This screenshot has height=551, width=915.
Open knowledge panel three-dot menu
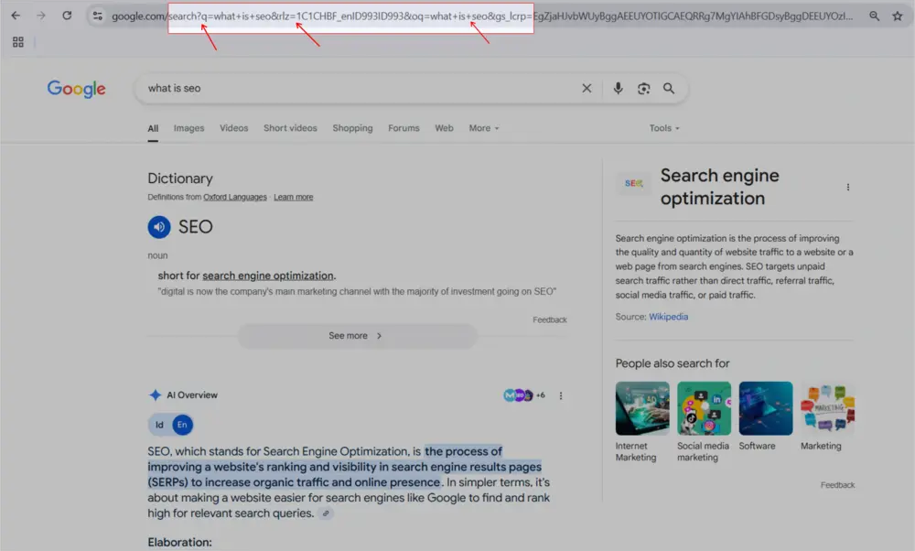[848, 188]
